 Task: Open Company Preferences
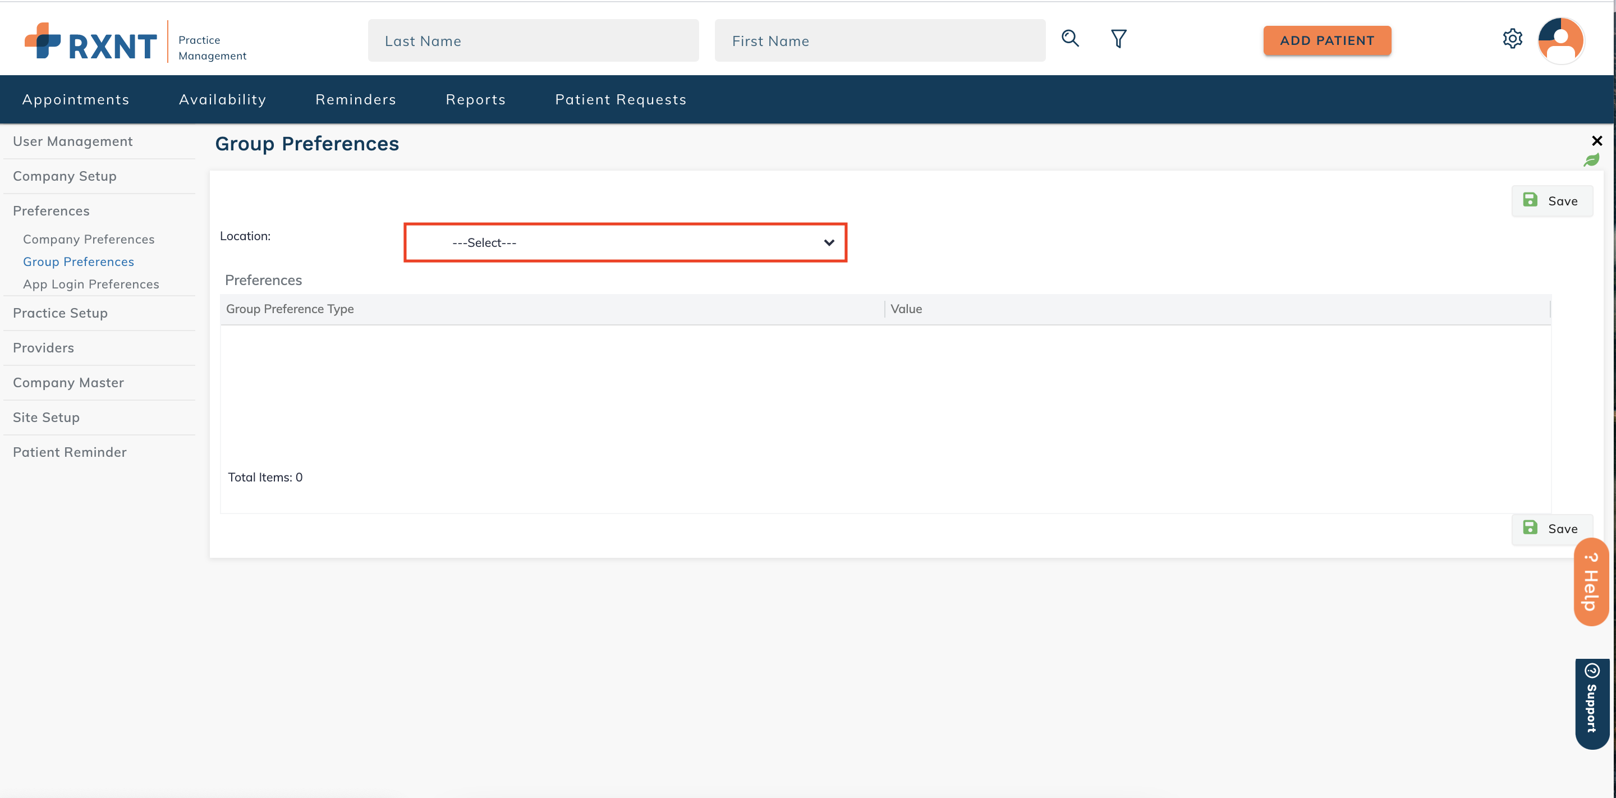(x=89, y=240)
